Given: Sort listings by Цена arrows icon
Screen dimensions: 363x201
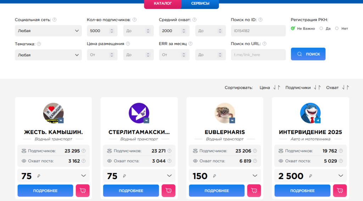Looking at the screenshot, I should coord(277,88).
